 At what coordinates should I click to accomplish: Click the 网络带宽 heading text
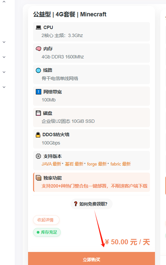53,92
